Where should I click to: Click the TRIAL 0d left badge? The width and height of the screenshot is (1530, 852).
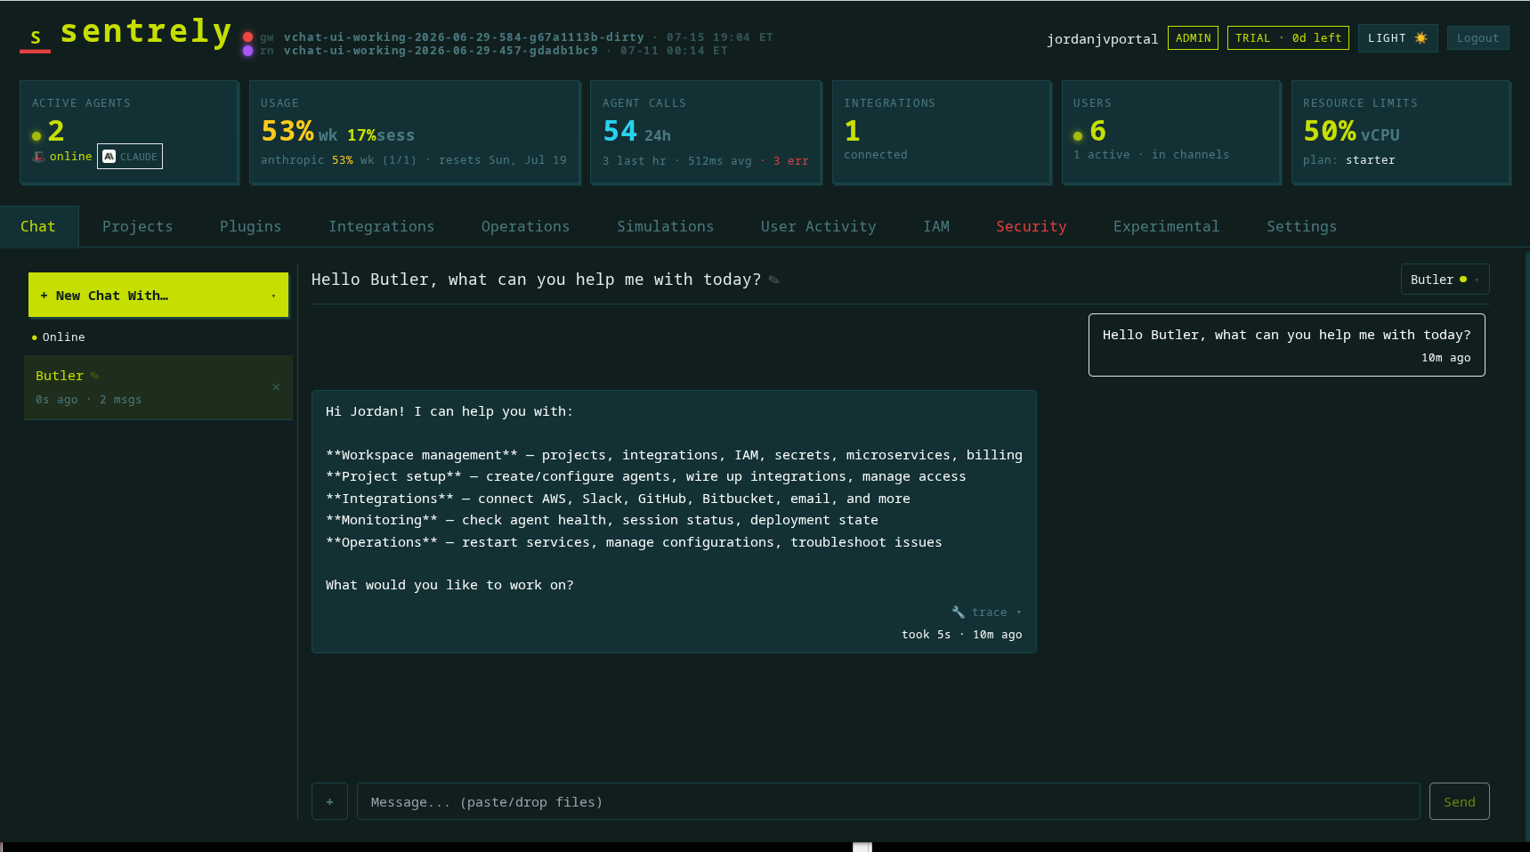click(x=1288, y=38)
